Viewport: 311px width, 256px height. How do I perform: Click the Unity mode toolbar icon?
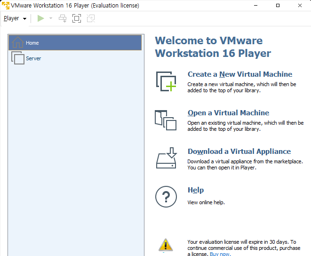91,18
